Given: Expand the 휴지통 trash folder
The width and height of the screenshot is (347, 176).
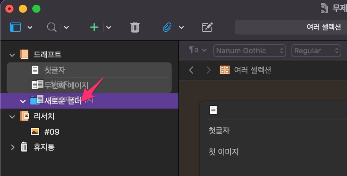Looking at the screenshot, I should pyautogui.click(x=12, y=147).
